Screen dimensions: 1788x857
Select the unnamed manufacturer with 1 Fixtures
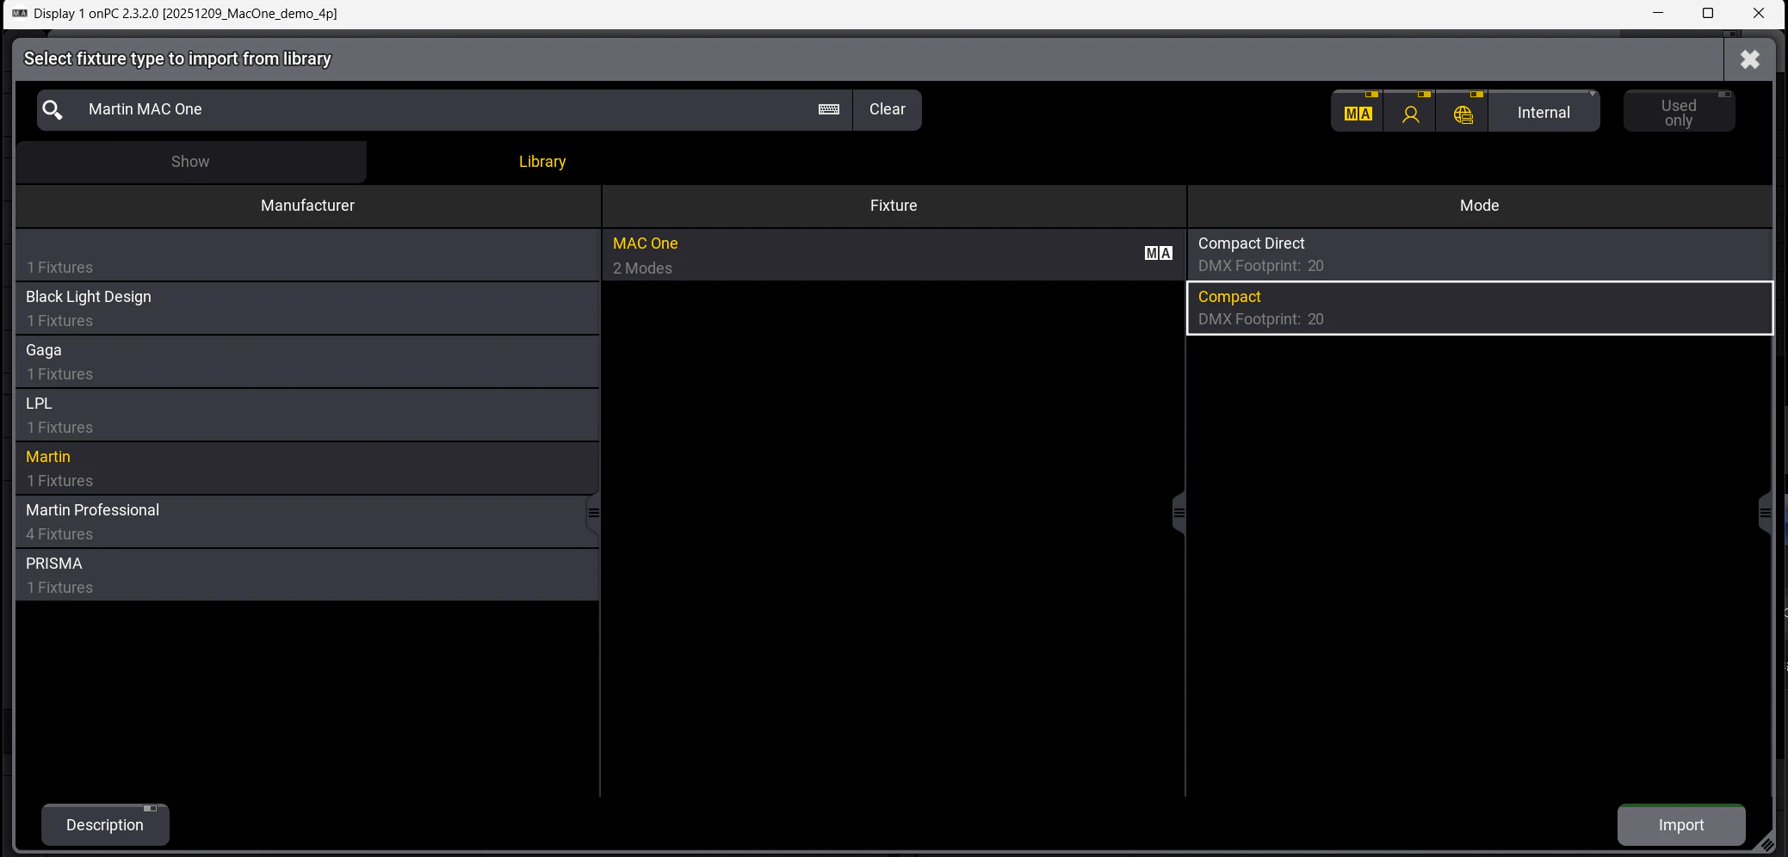[307, 256]
